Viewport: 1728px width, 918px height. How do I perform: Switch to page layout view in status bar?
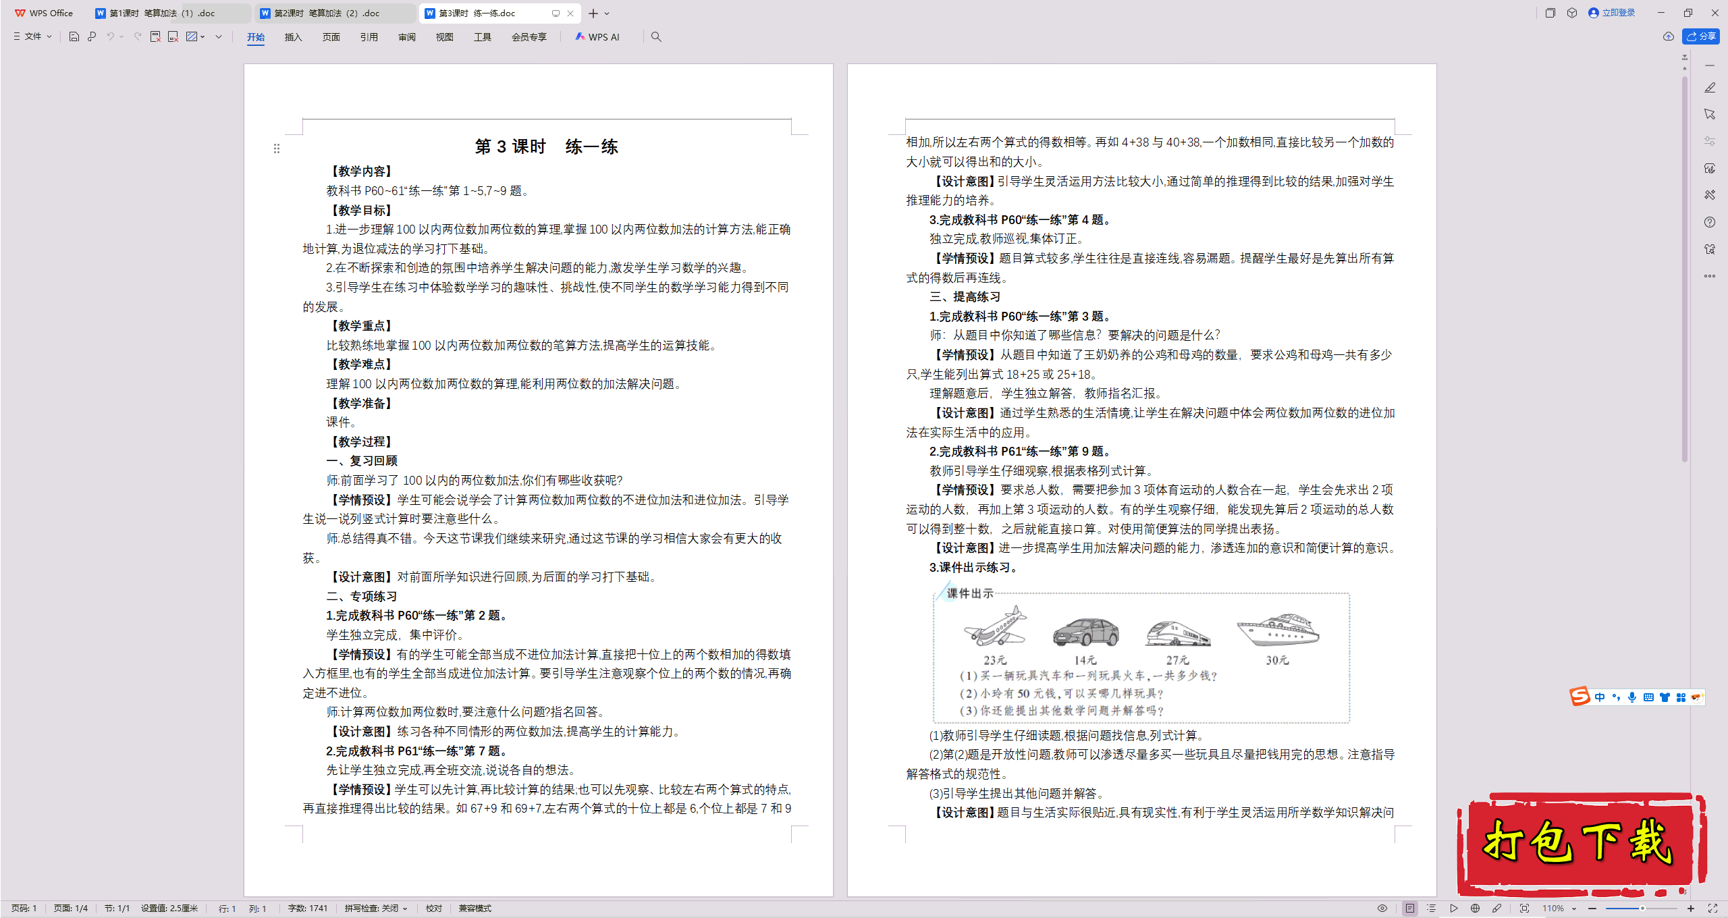1409,909
